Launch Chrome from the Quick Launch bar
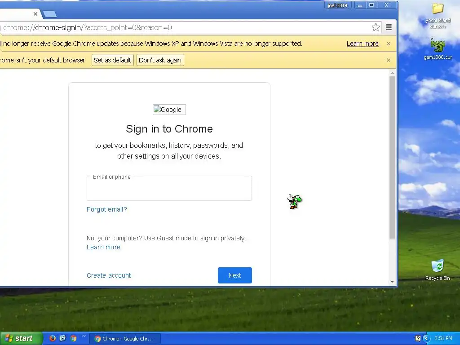Screen dimensions: 460x345 [x=73, y=338]
